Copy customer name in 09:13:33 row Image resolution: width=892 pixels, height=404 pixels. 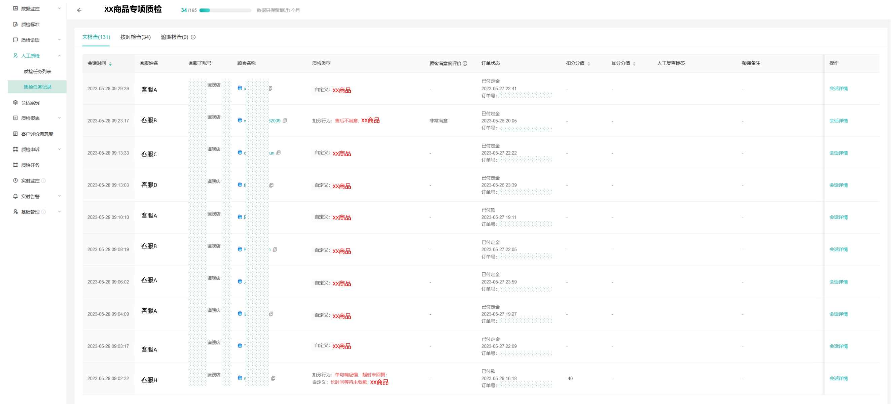click(x=278, y=153)
